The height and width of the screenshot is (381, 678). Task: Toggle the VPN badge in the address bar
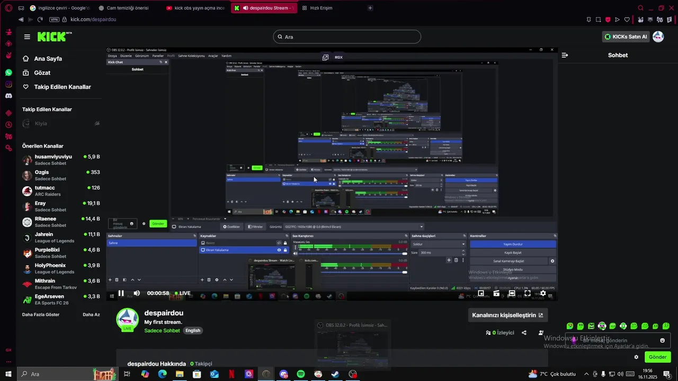point(54,20)
